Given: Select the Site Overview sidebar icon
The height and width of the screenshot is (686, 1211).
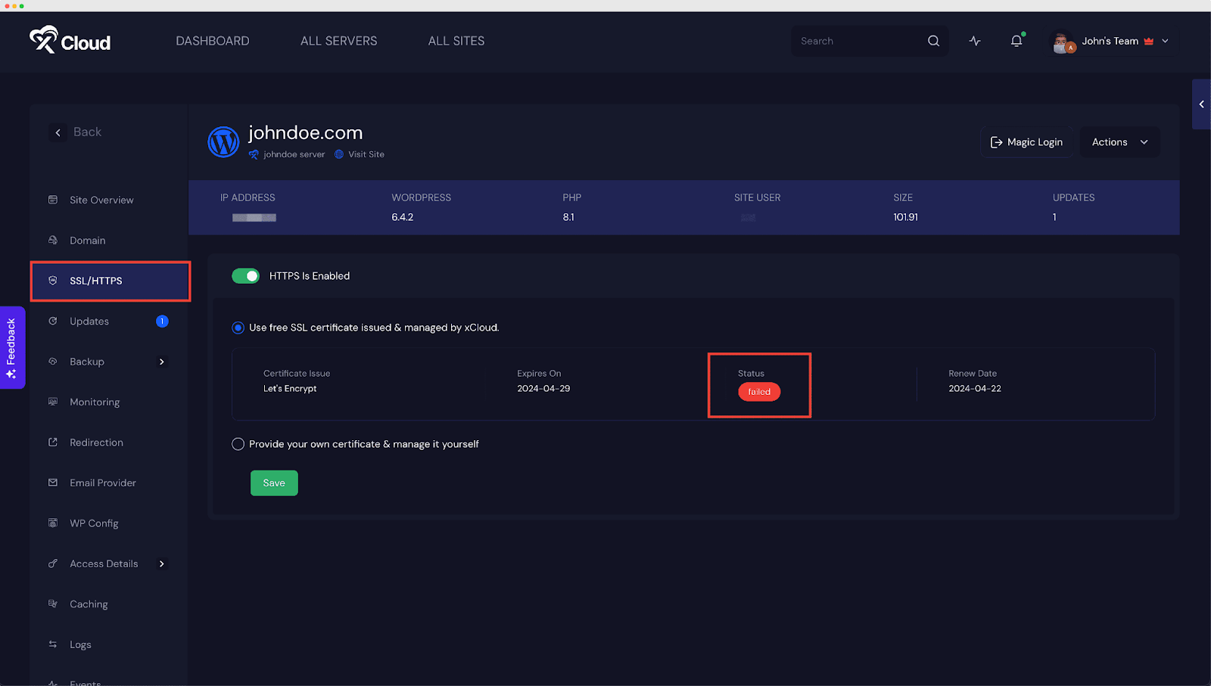Looking at the screenshot, I should pyautogui.click(x=52, y=200).
